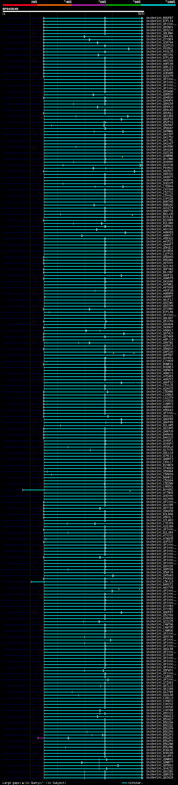Screen dimensions: 178x785
Task: Select the UniRef100_Q944F7 label
Action: [x=160, y=244]
